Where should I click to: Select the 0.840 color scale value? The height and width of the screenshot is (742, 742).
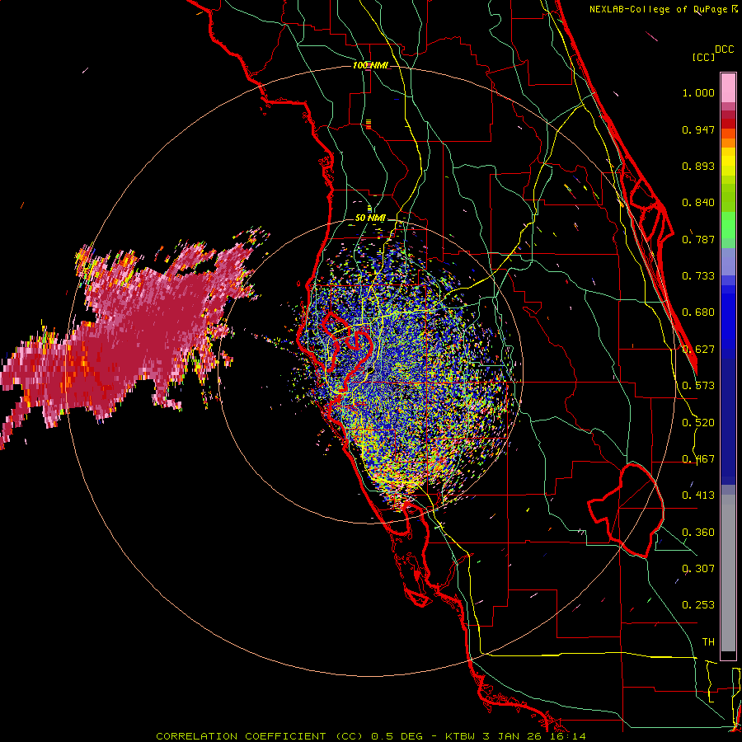(x=698, y=203)
